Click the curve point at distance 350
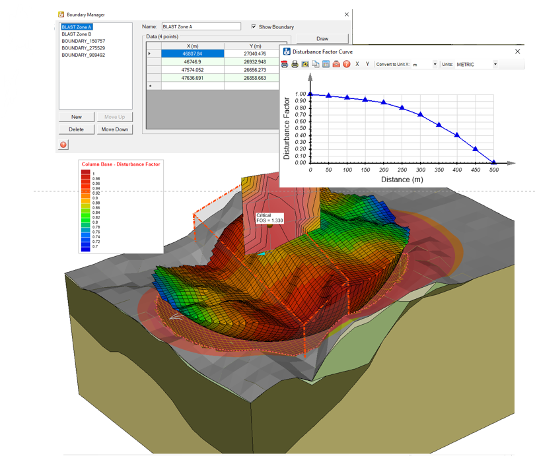This screenshot has width=535, height=468. click(439, 125)
